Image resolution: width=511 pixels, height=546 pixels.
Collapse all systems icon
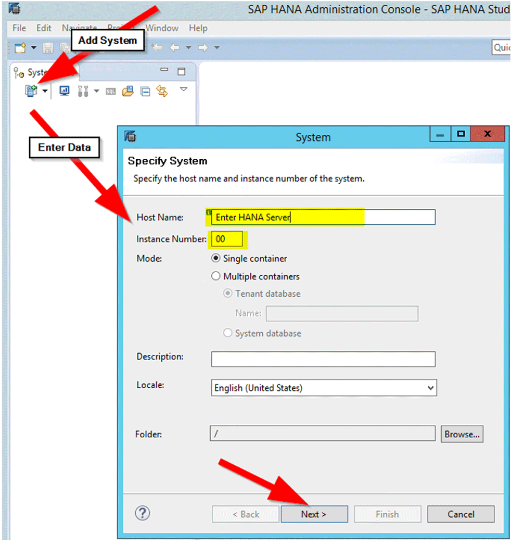[145, 92]
